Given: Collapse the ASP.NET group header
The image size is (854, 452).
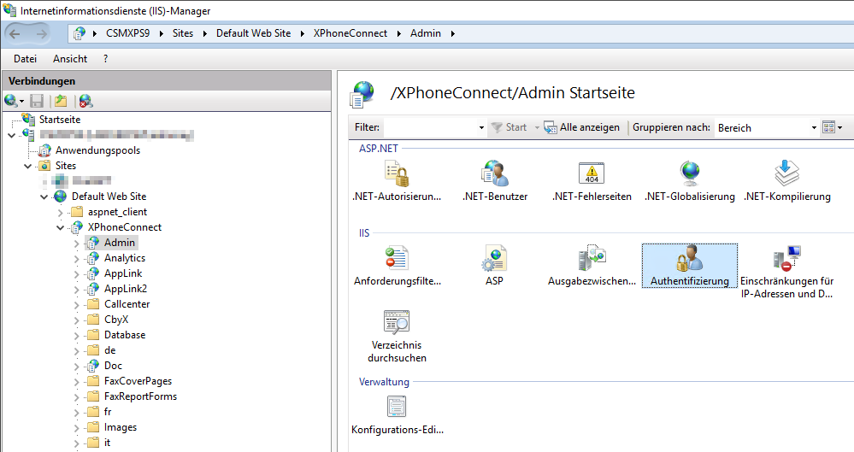Looking at the screenshot, I should pos(378,148).
